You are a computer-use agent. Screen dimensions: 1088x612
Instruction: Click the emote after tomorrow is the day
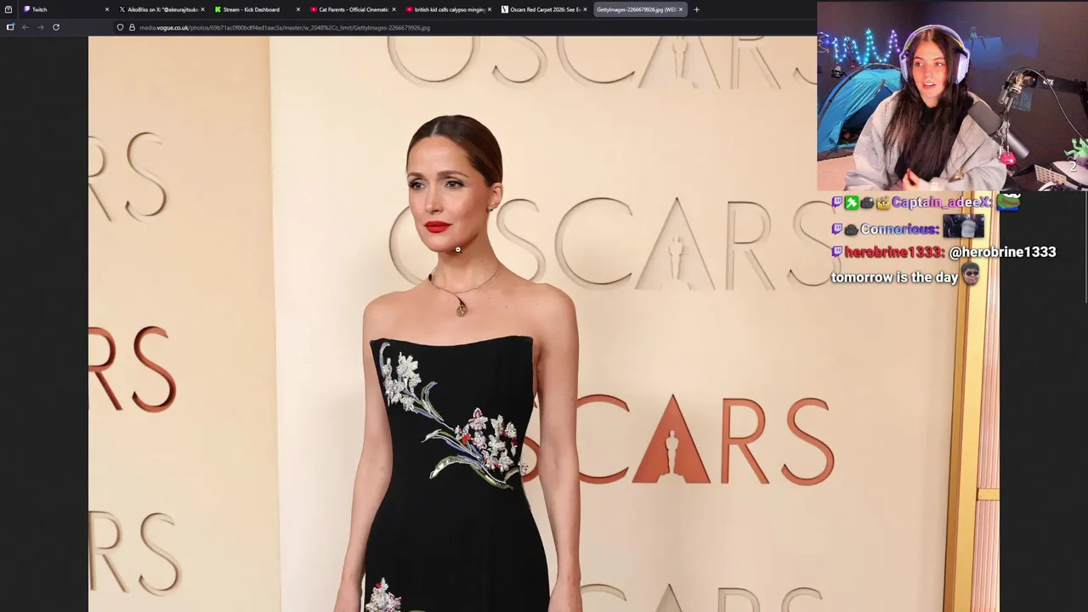tap(971, 275)
